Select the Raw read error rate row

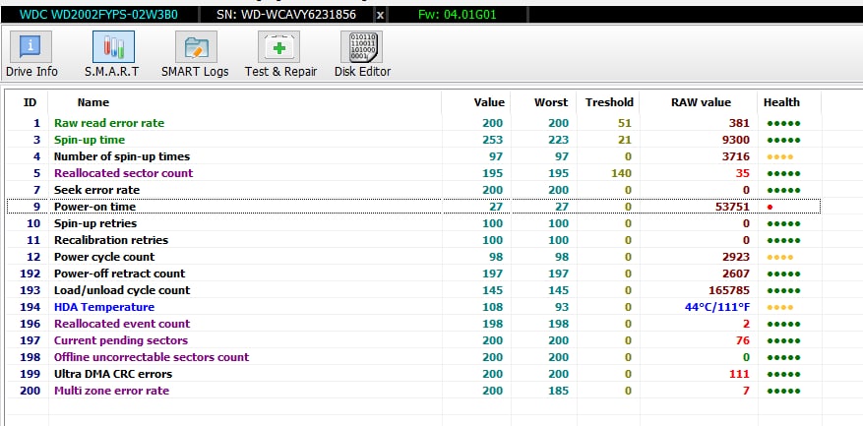(413, 123)
